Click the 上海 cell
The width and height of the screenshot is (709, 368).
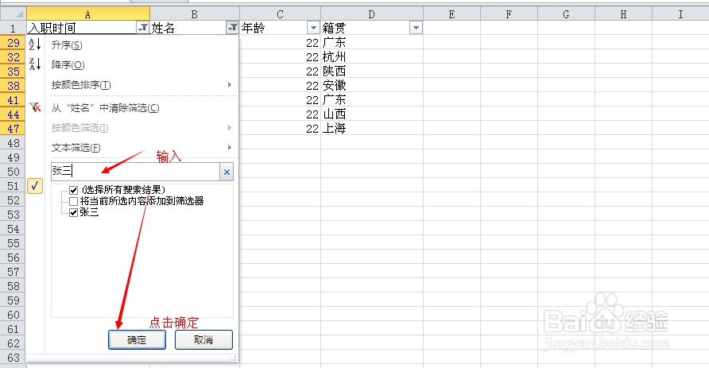click(372, 129)
